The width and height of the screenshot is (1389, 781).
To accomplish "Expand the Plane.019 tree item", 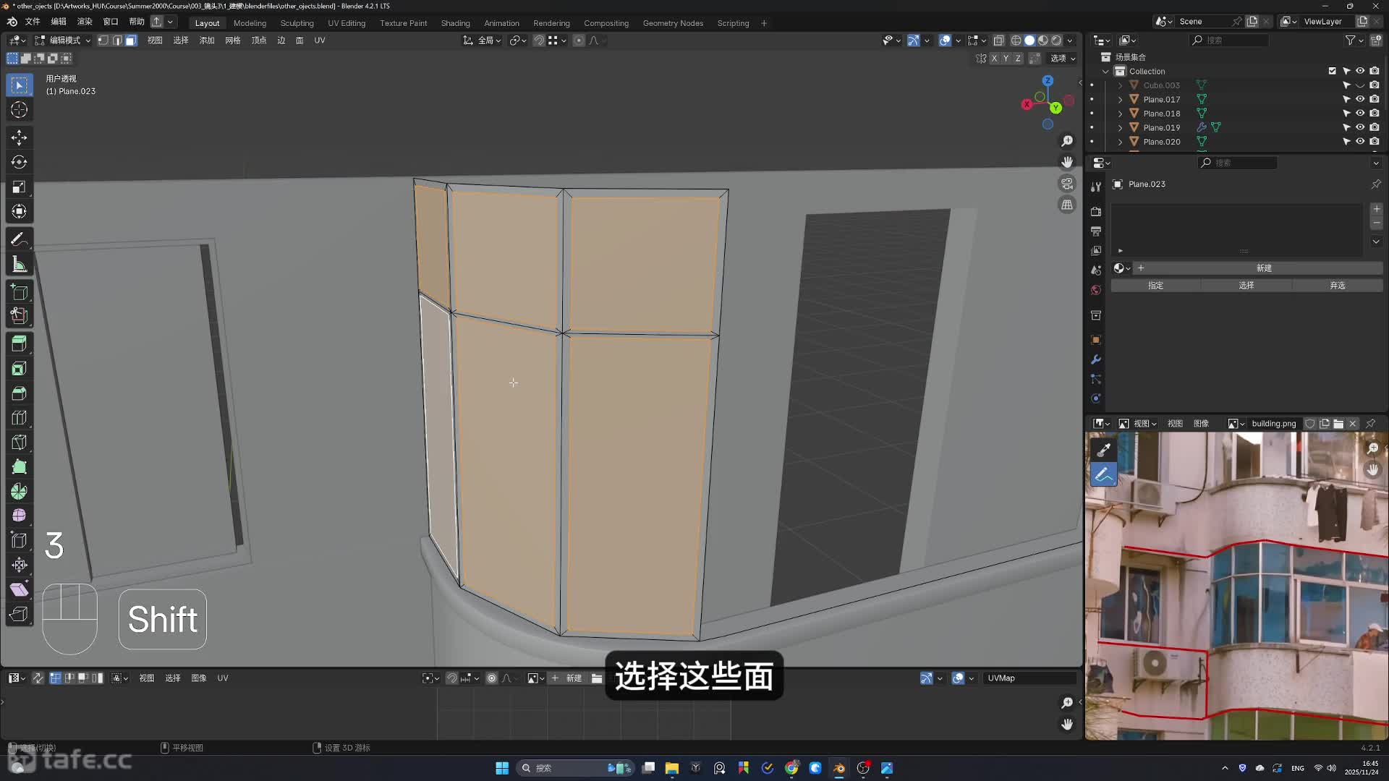I will (1121, 127).
